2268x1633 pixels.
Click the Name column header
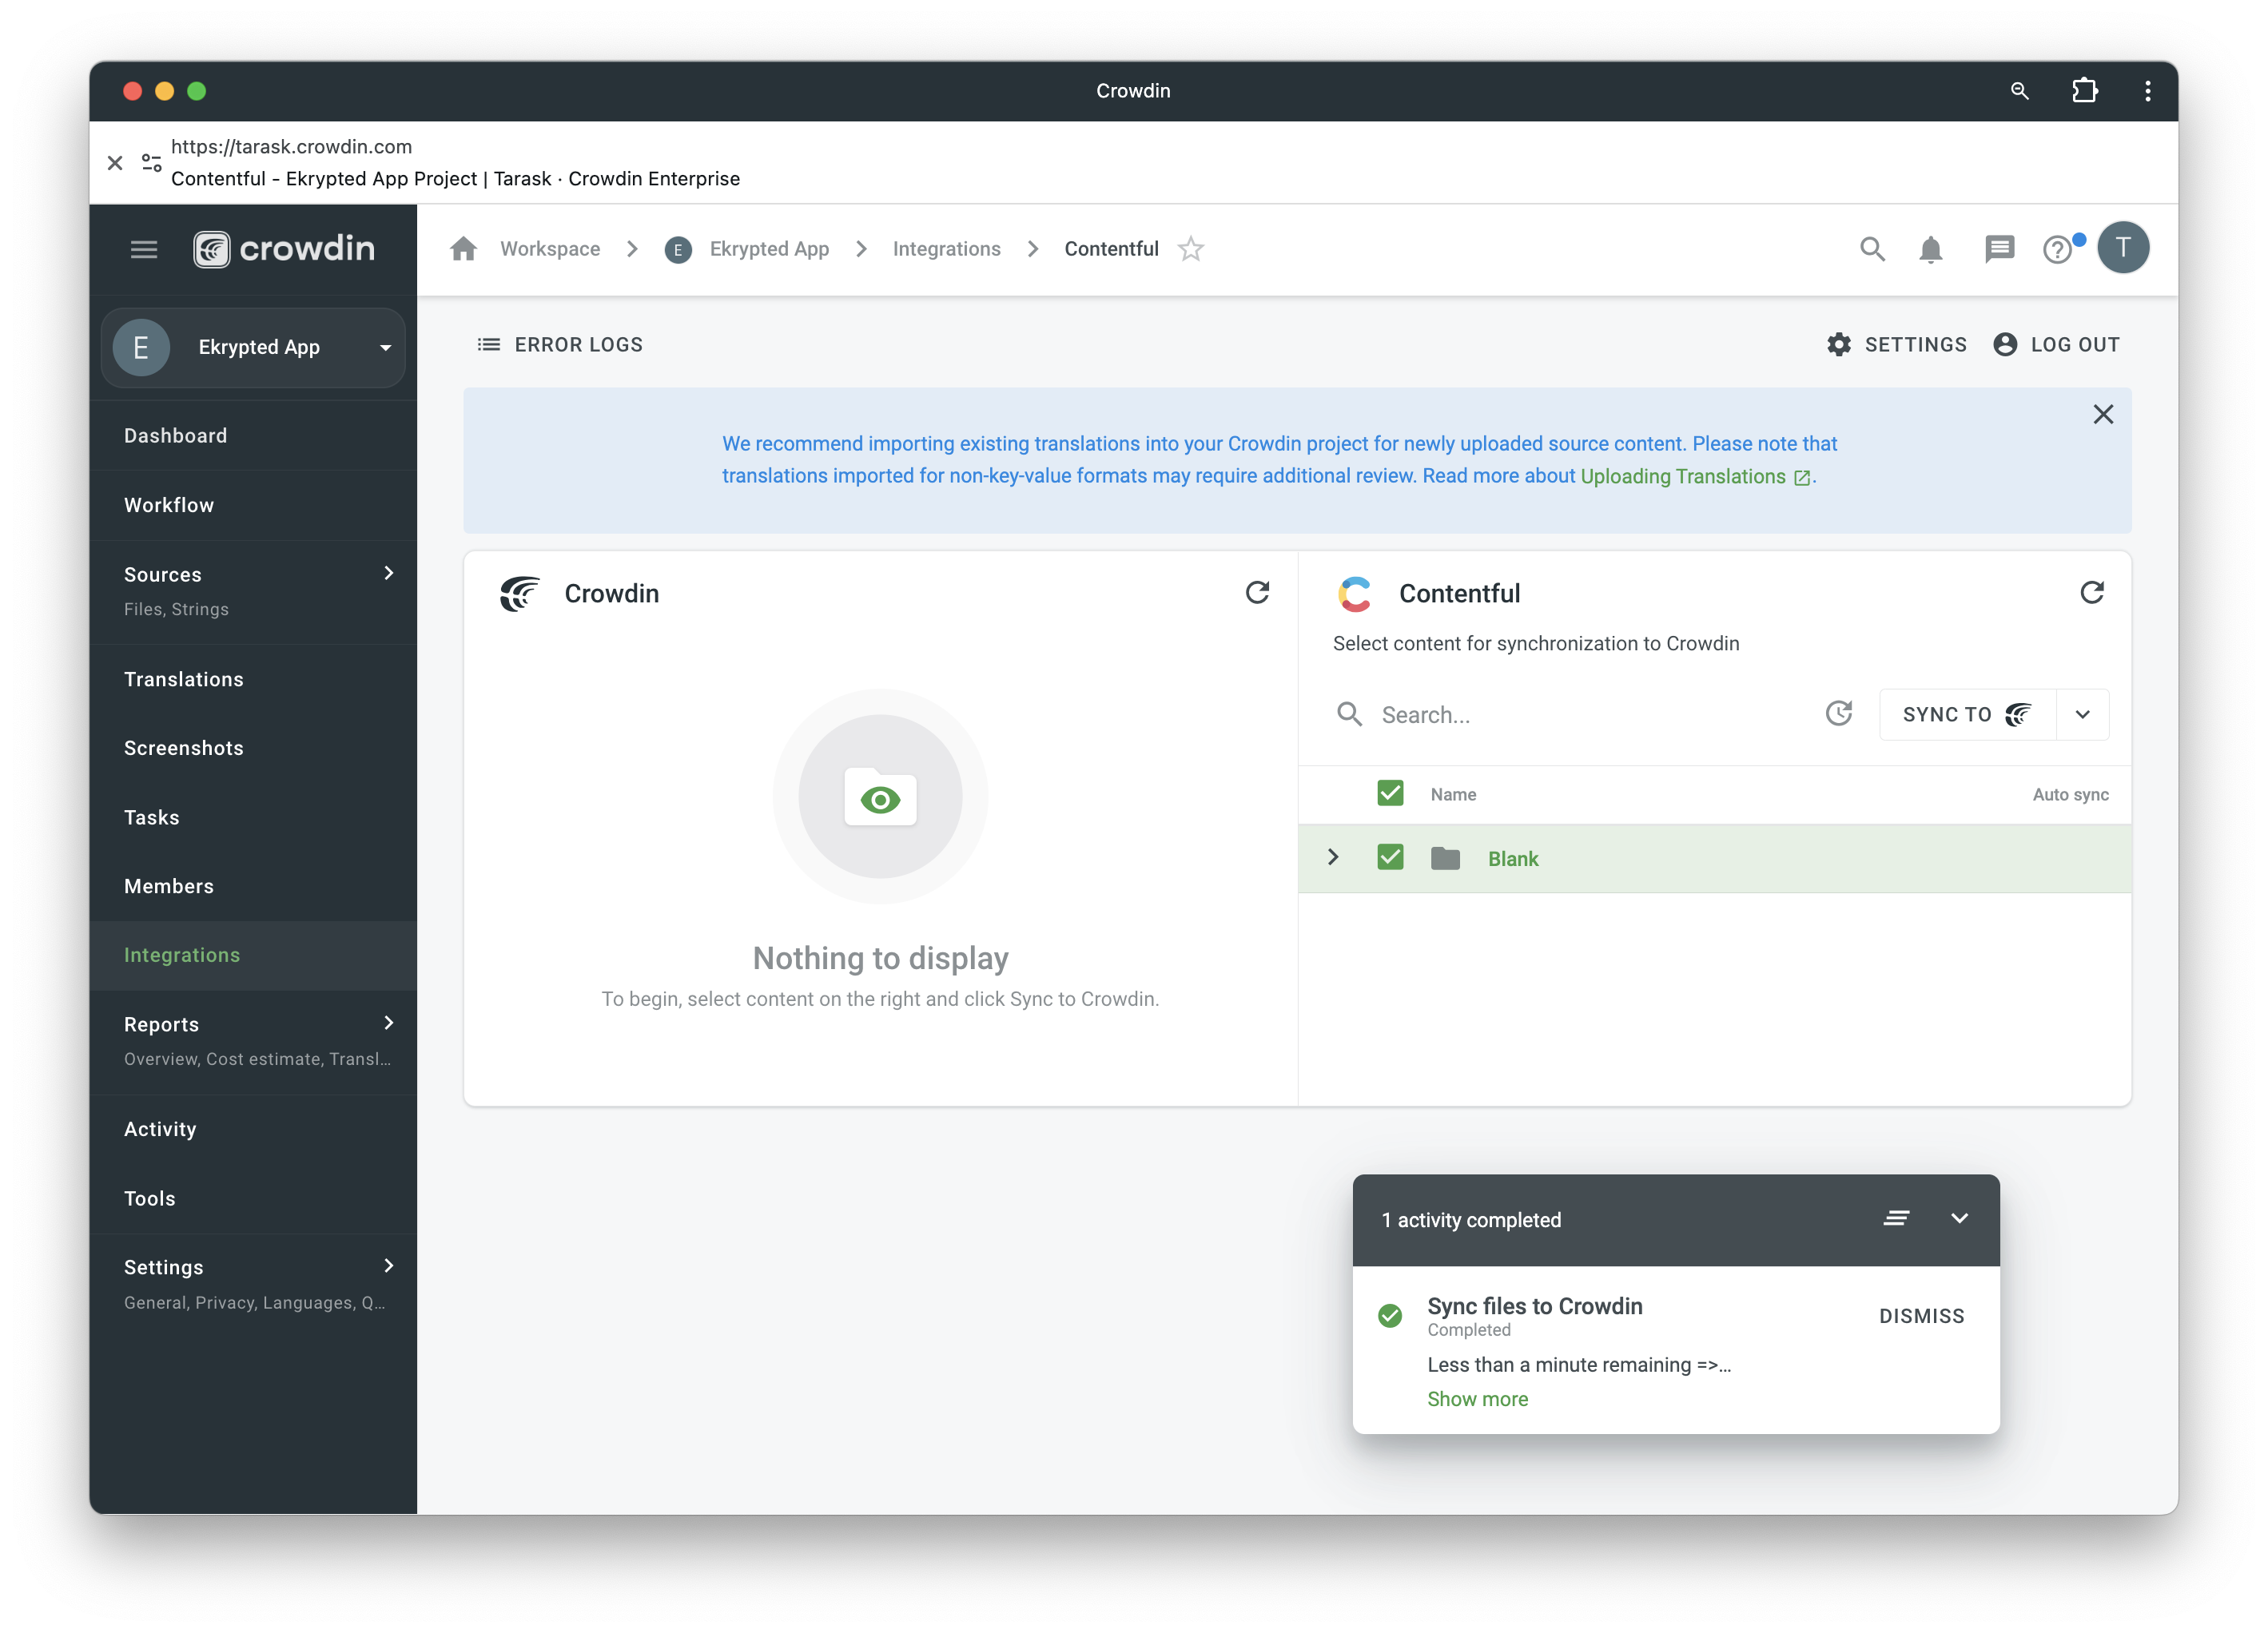point(1453,794)
